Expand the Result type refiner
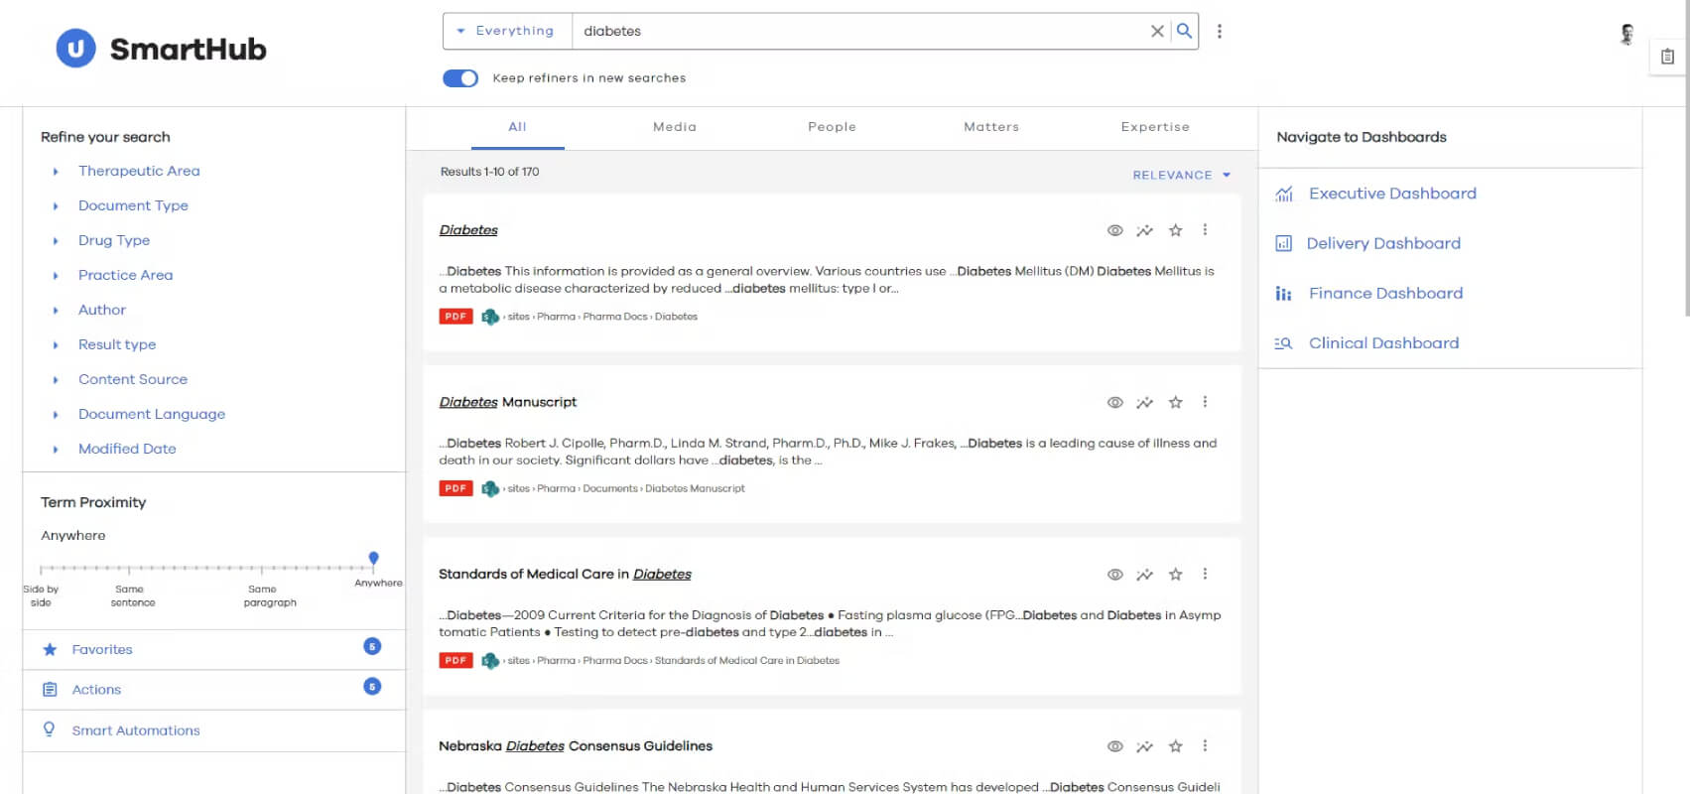 tap(56, 345)
